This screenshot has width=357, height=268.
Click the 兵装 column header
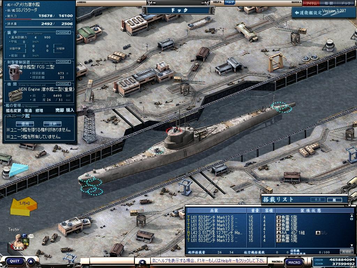click(217, 210)
